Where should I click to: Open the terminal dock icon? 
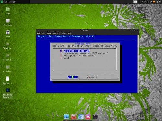[x=95, y=116]
